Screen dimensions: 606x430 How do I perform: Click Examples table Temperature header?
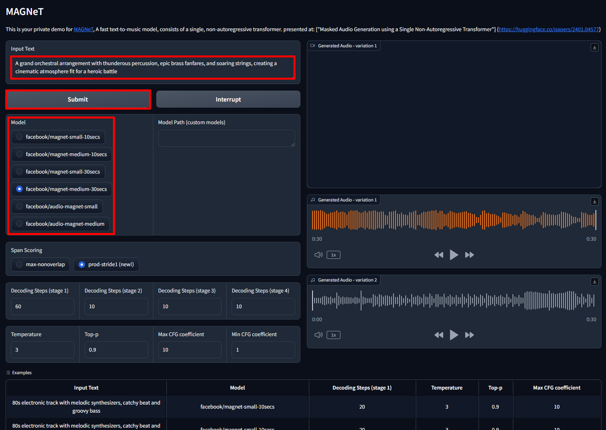coord(447,388)
